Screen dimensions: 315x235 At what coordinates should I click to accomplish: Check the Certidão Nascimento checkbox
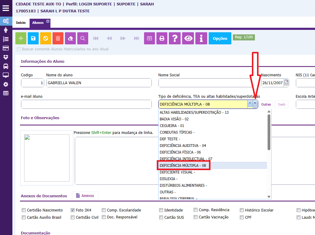(x=24, y=210)
